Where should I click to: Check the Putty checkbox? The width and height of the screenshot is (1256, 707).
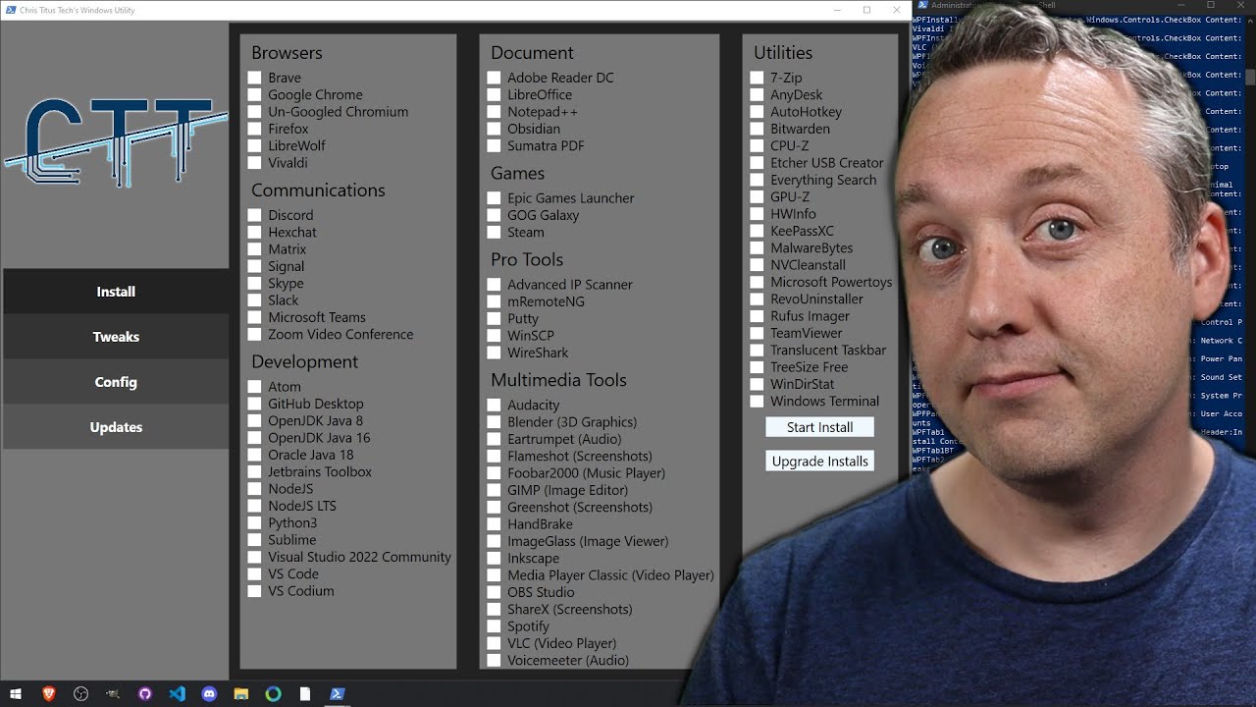(x=495, y=319)
